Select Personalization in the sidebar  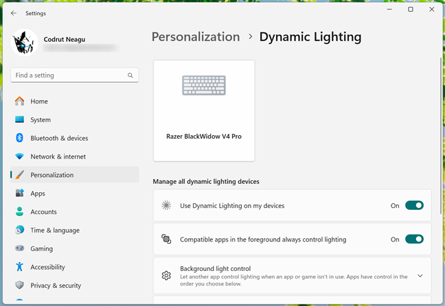click(75, 175)
